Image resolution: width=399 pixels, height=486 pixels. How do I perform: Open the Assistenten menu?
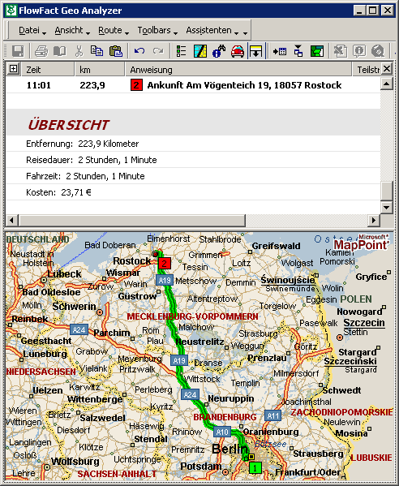[212, 30]
